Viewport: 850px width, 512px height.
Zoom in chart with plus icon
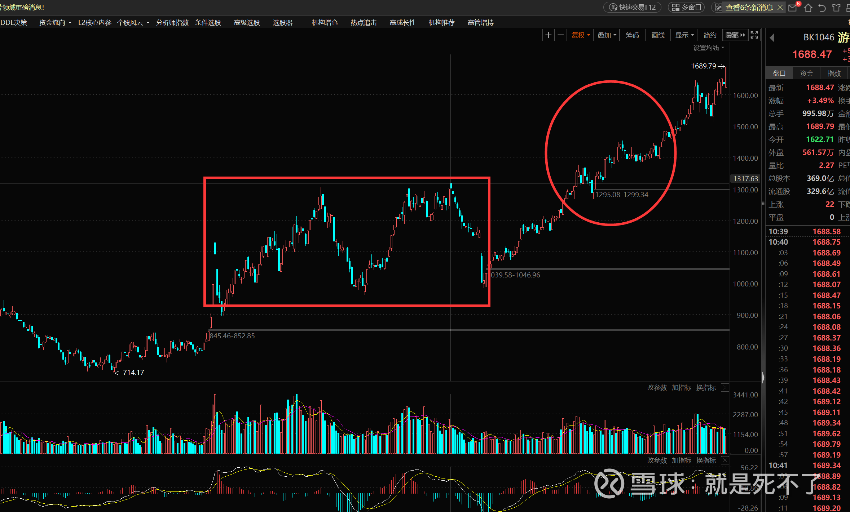tap(548, 35)
